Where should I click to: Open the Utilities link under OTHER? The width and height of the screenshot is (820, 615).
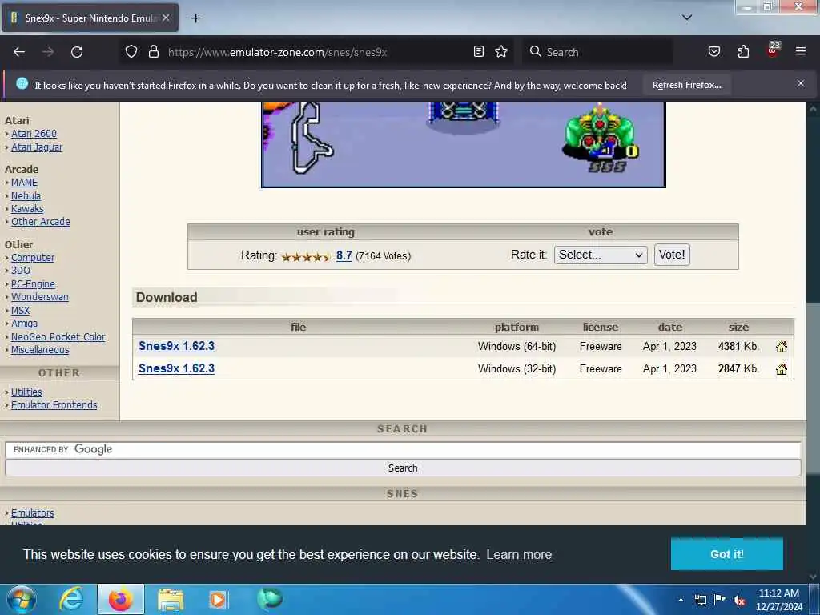pyautogui.click(x=26, y=392)
